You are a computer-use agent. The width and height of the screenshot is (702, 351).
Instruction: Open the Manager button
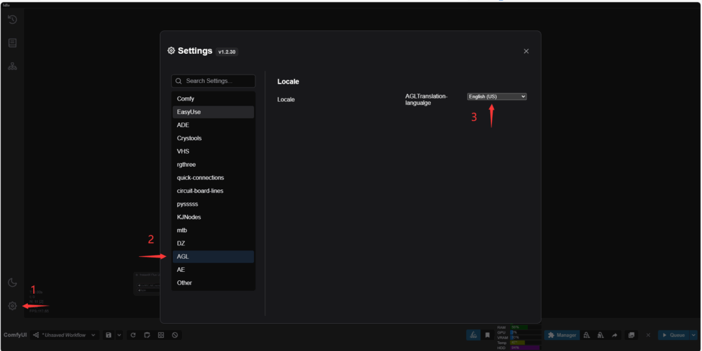click(x=562, y=335)
